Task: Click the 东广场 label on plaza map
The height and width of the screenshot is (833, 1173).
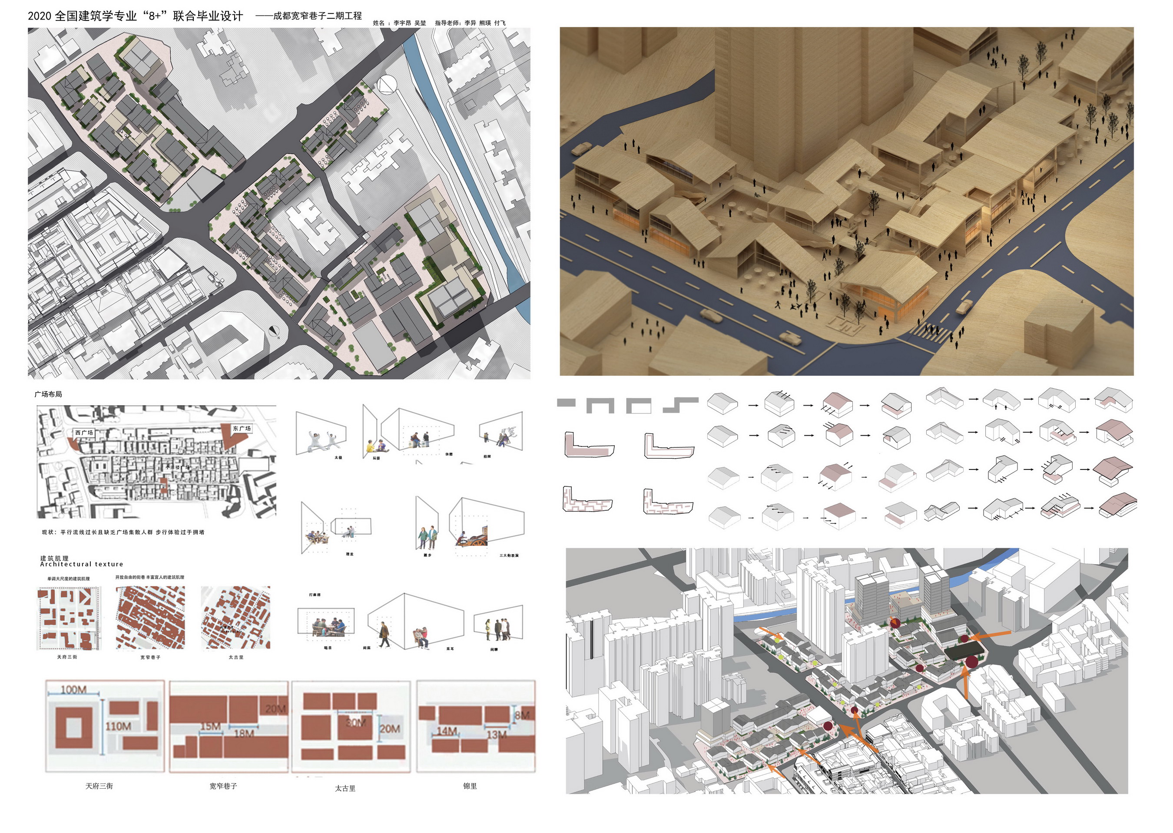Action: (241, 428)
